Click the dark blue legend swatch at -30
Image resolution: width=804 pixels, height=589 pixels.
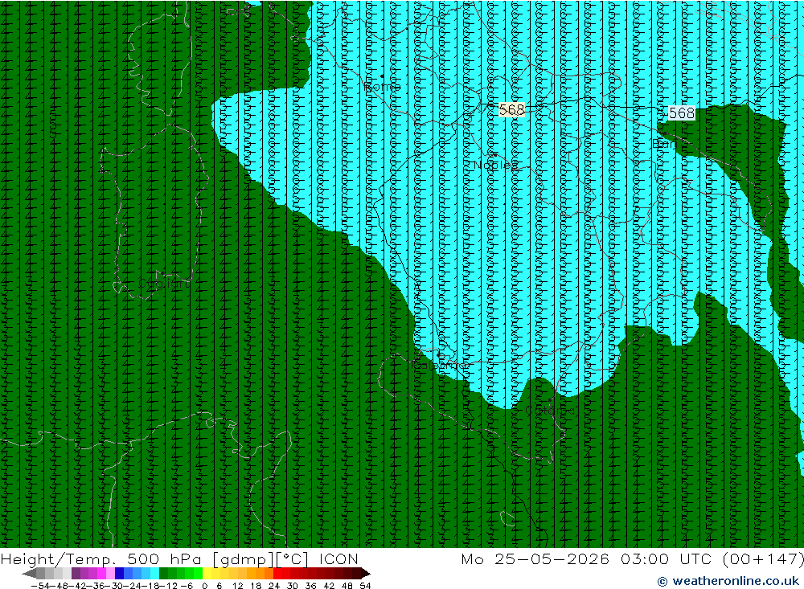[x=120, y=574]
